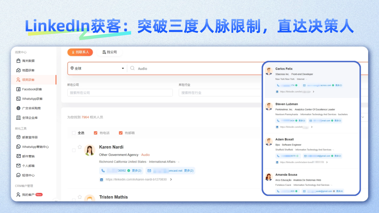Open 我的客户 CRM entry
379x213 pixels.
tap(29, 195)
